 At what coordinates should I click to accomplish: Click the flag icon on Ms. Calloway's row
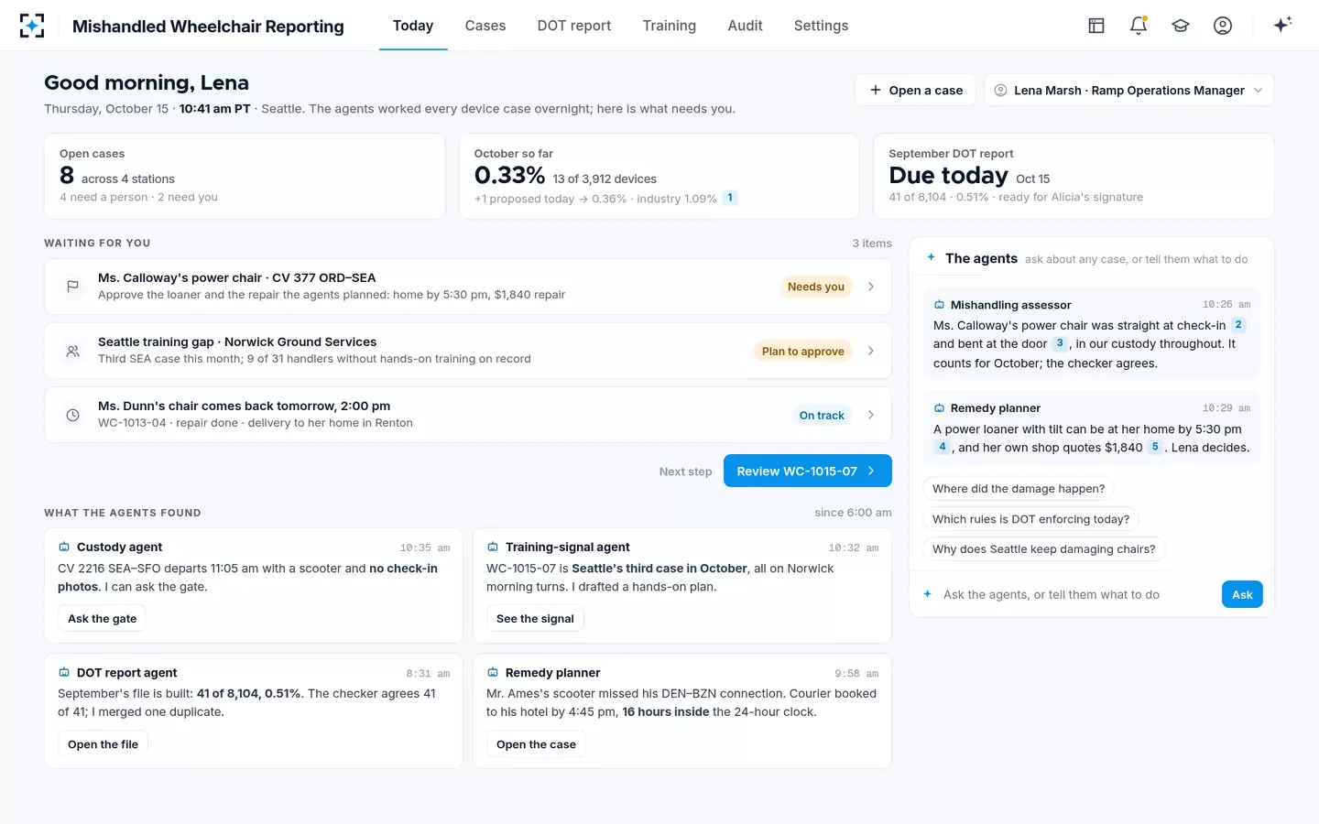[x=72, y=287]
